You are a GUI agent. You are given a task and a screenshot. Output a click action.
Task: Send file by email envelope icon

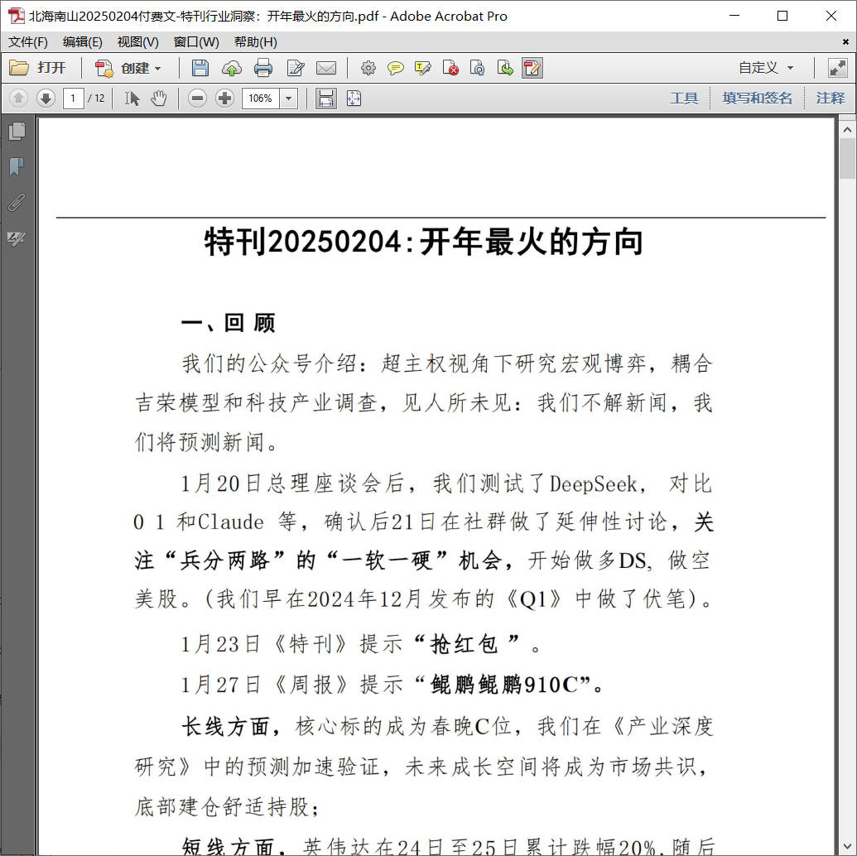point(326,68)
